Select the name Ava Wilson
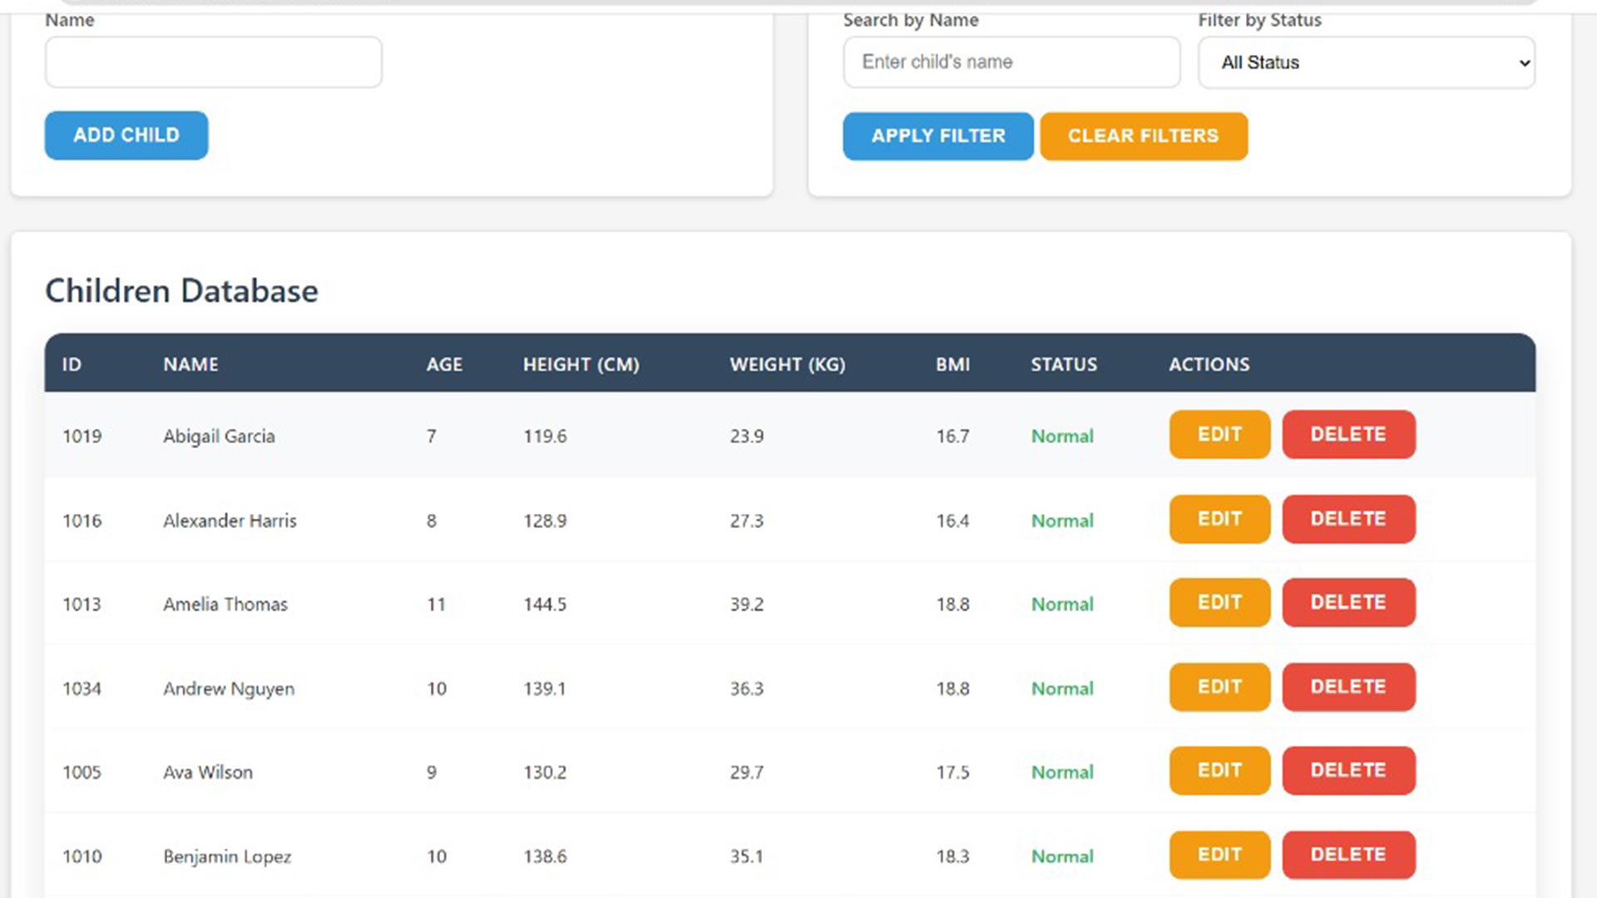Image resolution: width=1597 pixels, height=898 pixels. tap(208, 772)
